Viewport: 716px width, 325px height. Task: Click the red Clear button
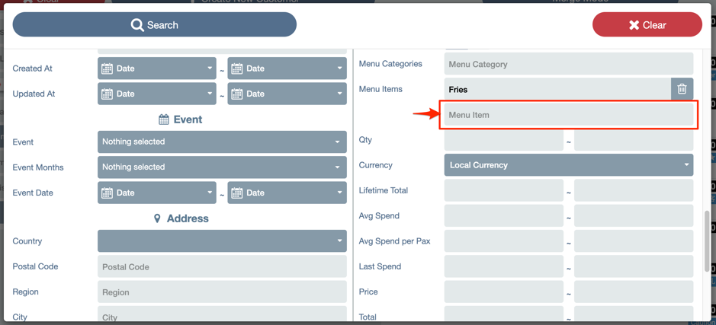coord(647,24)
